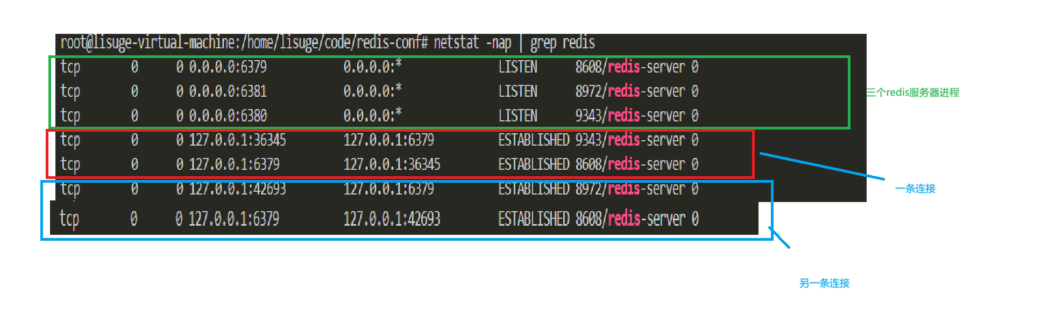Screen dimensions: 1042x324
Task: Click "ESTABLISHED" in the foreign 36345 row
Action: click(534, 164)
